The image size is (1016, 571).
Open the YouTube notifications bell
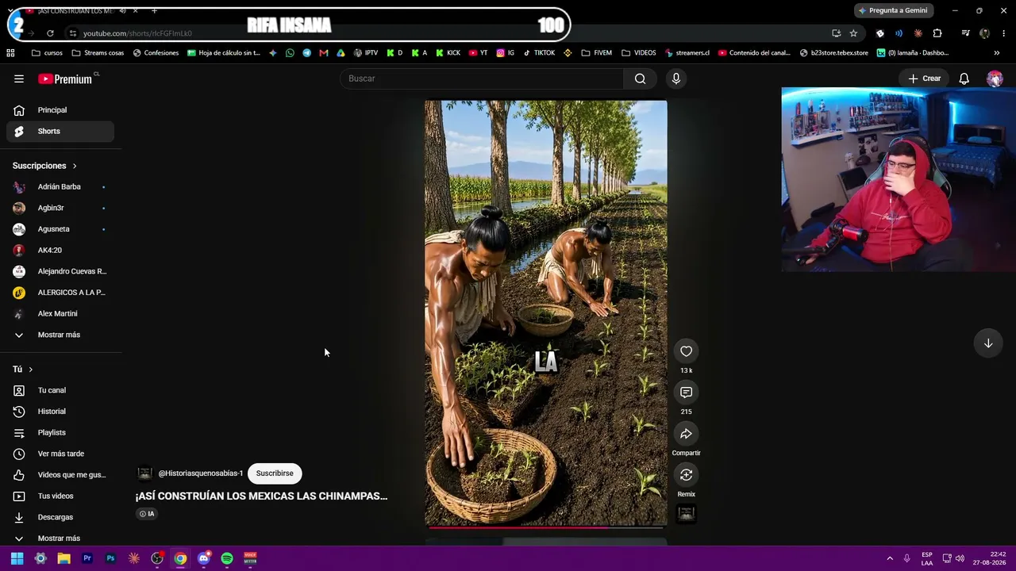click(964, 79)
